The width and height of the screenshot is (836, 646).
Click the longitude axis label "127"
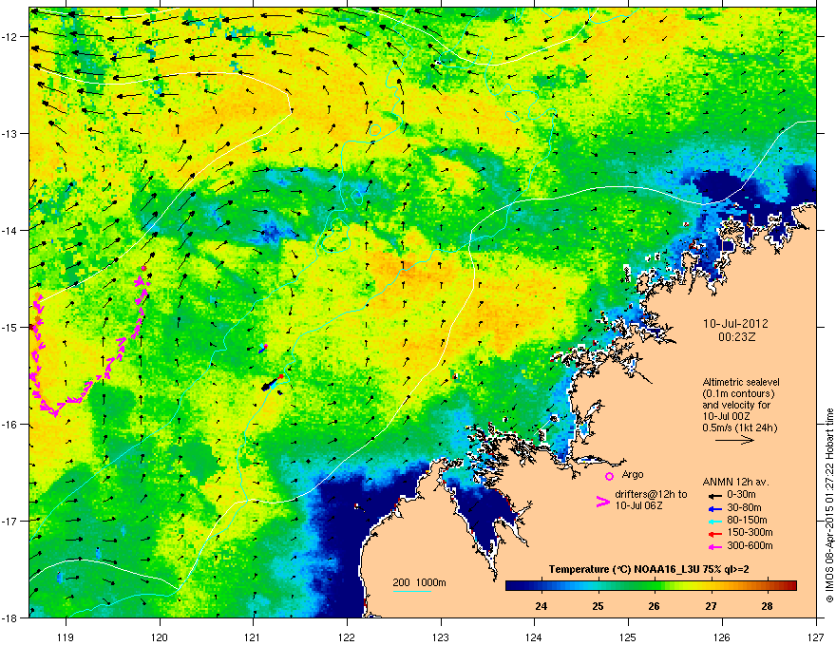coord(816,636)
